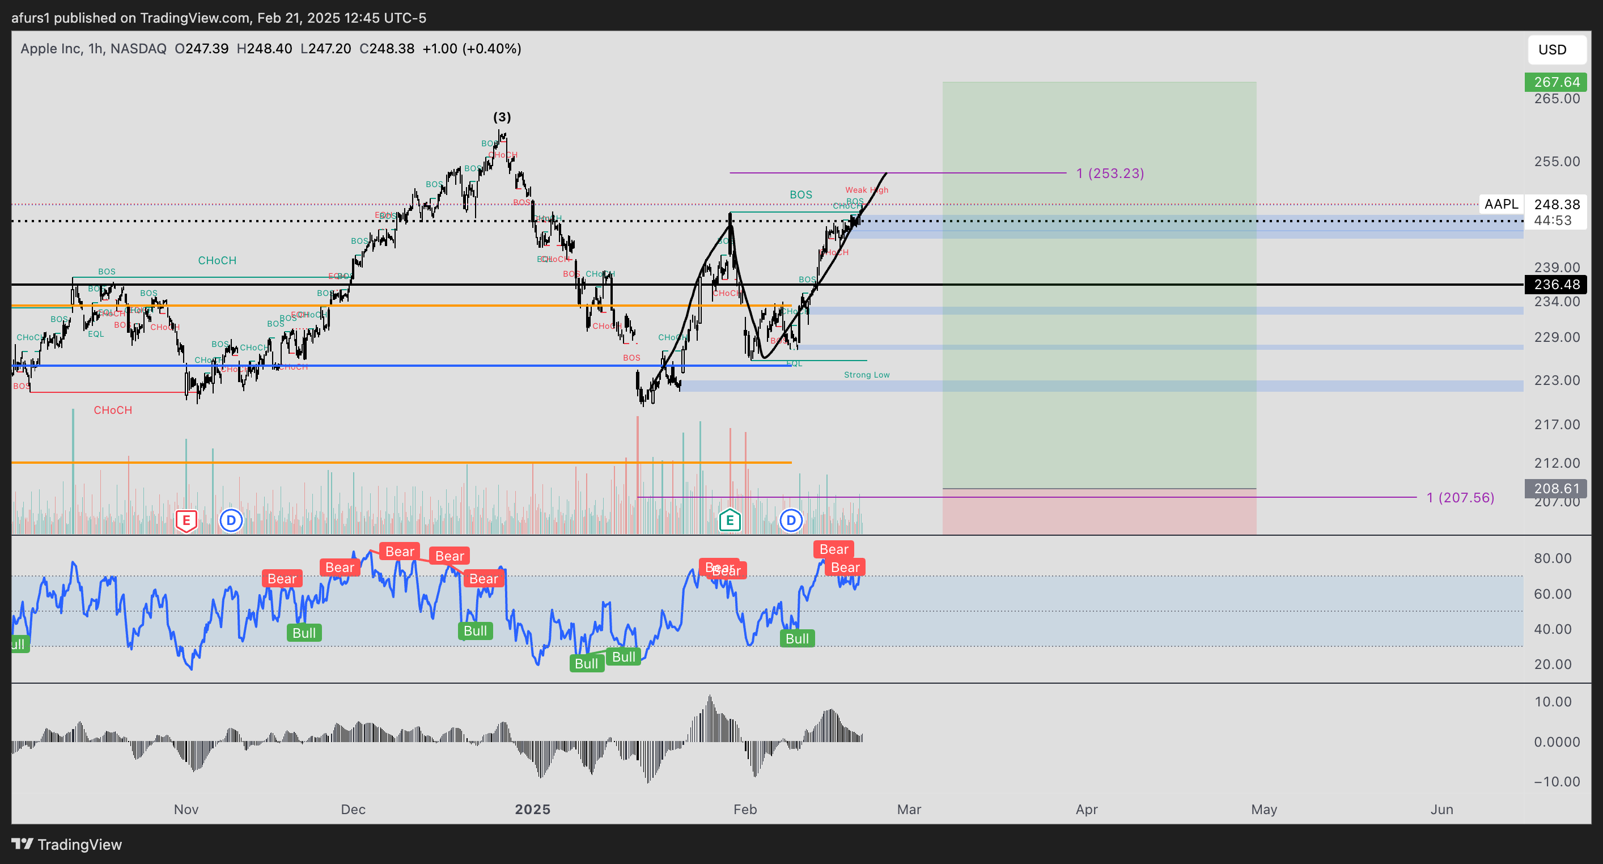Click the Mar label on the time axis
This screenshot has height=864, width=1603.
pyautogui.click(x=909, y=809)
